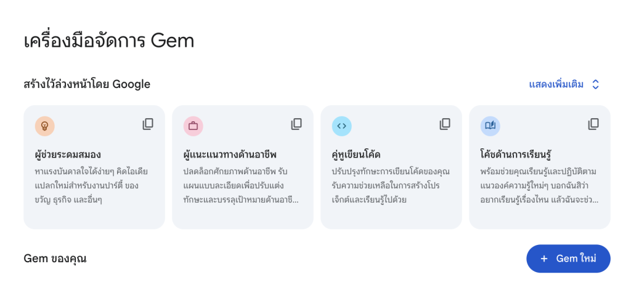Create a new Gem with the Gem ใหม่ button
Viewport: 631px width, 285px height.
click(568, 259)
